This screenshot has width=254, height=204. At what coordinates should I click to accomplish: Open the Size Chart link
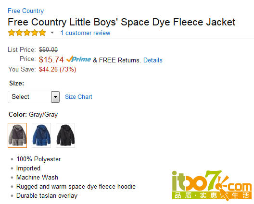point(78,97)
